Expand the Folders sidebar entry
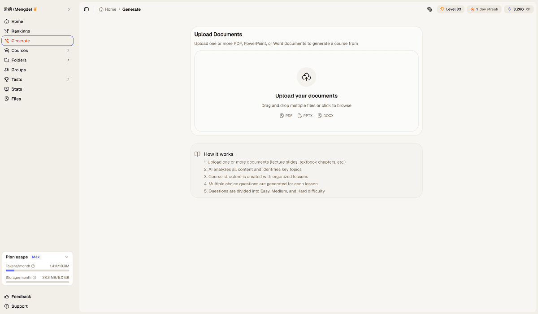 [x=68, y=60]
